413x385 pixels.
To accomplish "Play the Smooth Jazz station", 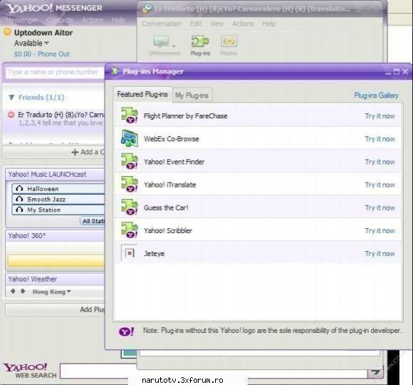I will [58, 199].
